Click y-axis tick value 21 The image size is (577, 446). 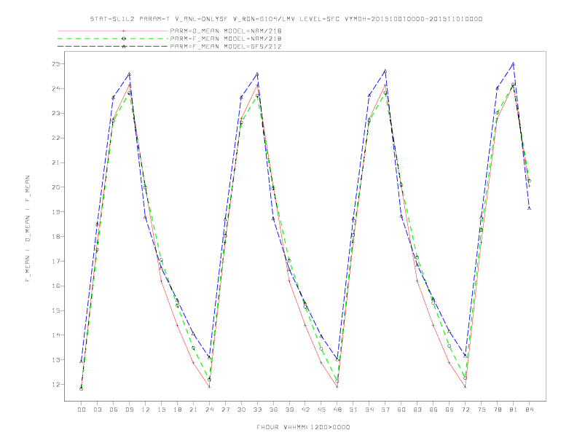point(56,163)
